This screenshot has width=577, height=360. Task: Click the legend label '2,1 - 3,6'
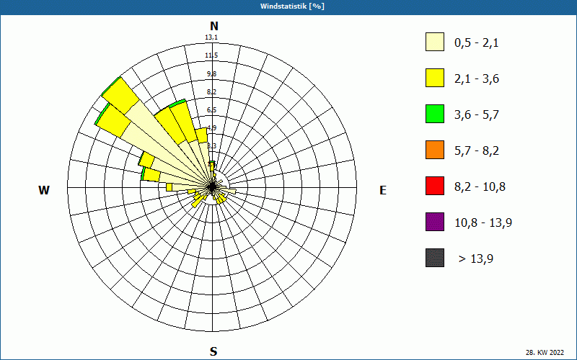click(477, 79)
